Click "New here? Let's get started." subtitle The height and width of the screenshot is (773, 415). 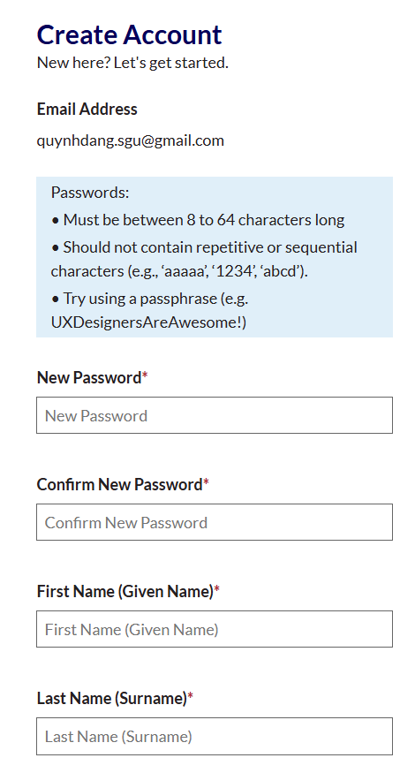click(x=132, y=63)
